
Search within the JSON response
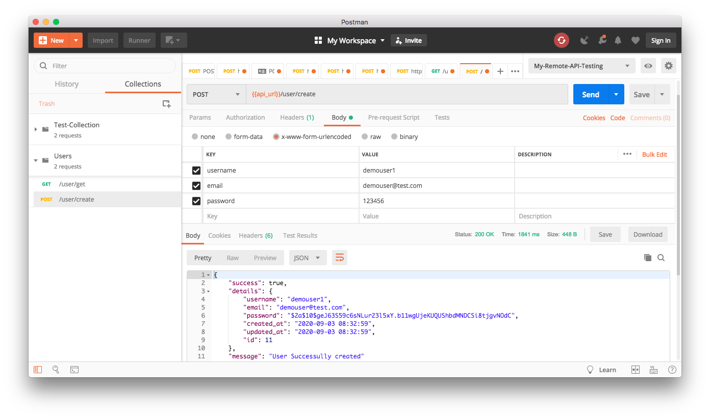point(661,258)
